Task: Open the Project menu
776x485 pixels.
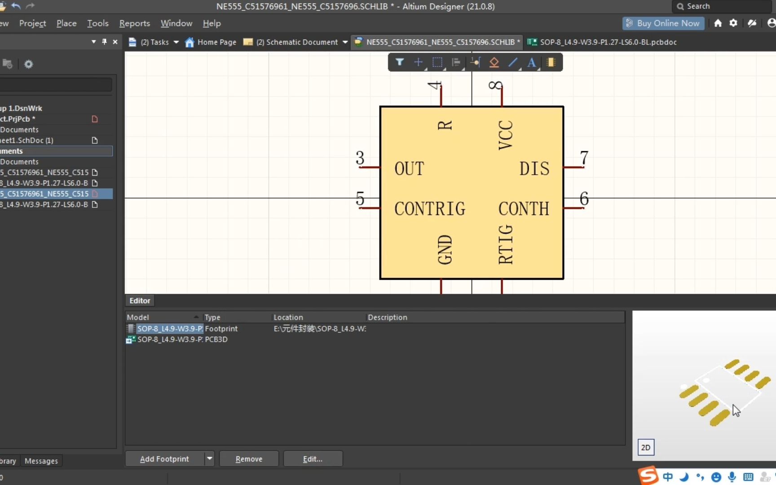Action: 32,23
